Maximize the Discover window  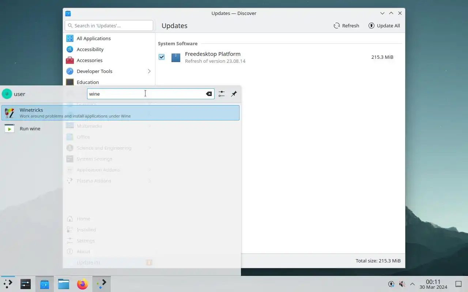(391, 13)
